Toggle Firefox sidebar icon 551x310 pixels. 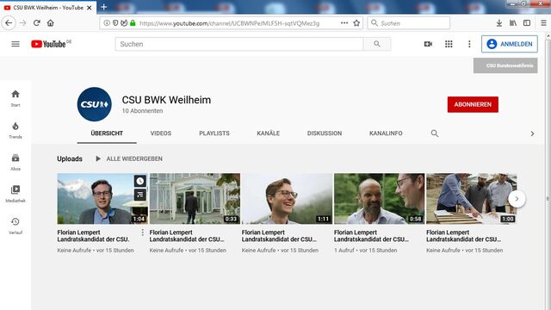click(527, 23)
